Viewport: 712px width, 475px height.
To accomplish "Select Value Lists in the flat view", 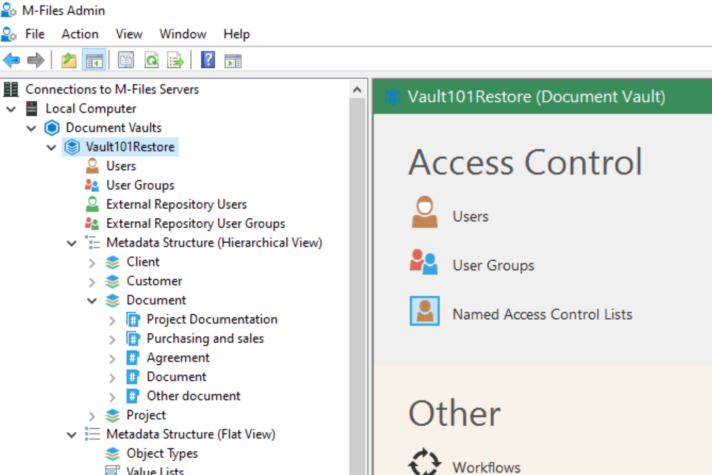I will pyautogui.click(x=155, y=471).
